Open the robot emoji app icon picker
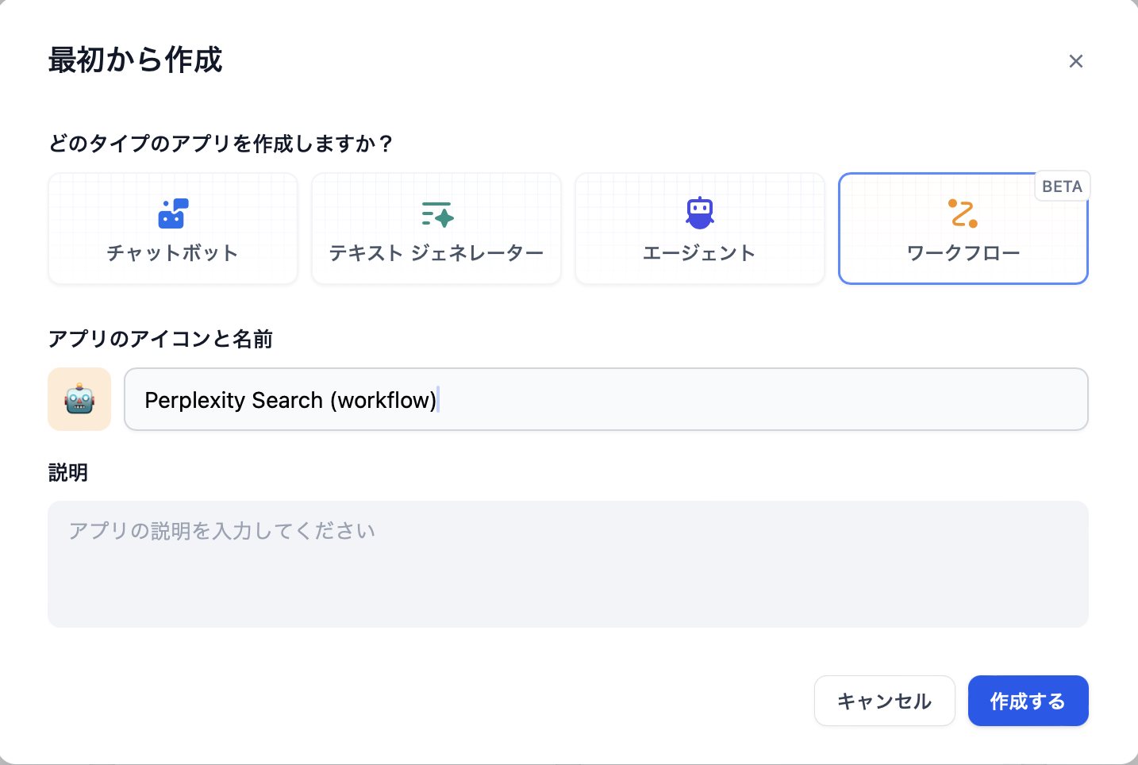Image resolution: width=1138 pixels, height=765 pixels. (x=79, y=399)
